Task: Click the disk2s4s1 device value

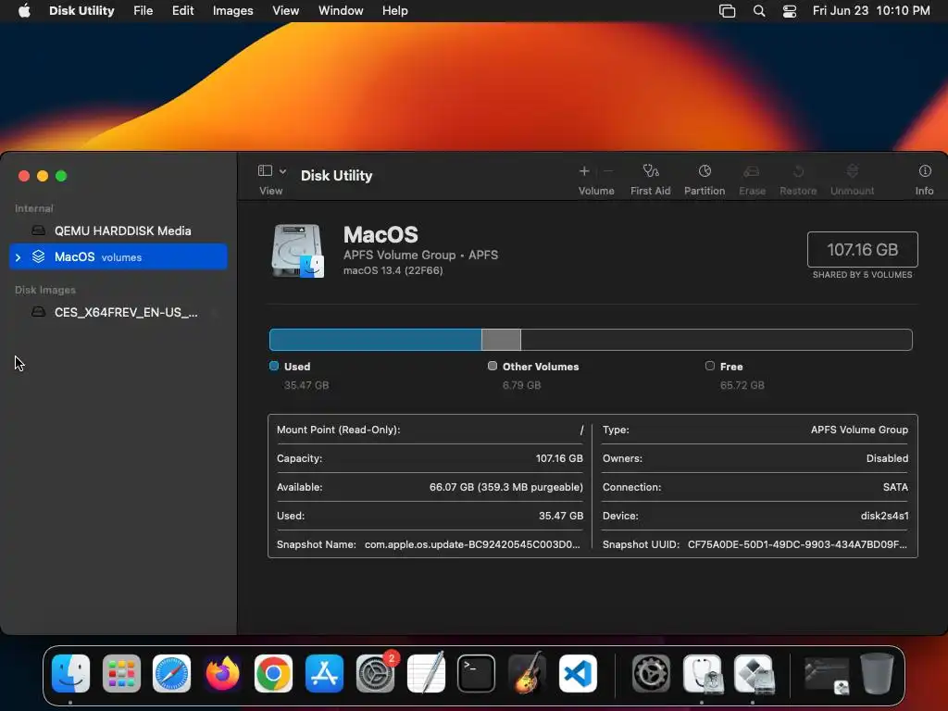Action: tap(884, 516)
